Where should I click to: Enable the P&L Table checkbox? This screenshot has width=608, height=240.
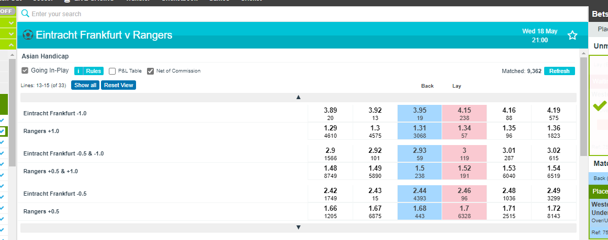coord(112,71)
